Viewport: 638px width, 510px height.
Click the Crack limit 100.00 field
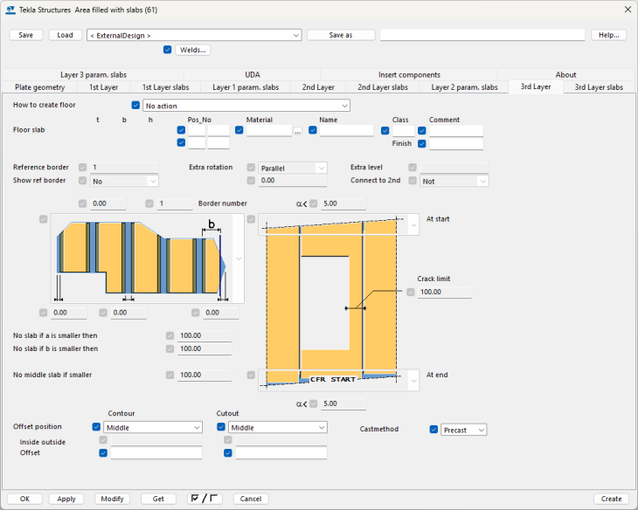[444, 292]
